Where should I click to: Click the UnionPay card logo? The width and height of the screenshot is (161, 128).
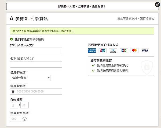tap(103, 51)
